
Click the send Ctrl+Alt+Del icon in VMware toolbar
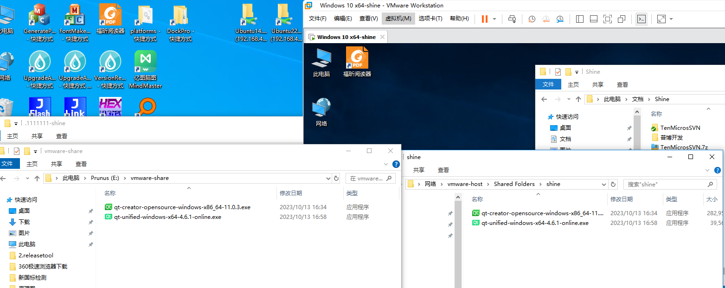click(512, 19)
